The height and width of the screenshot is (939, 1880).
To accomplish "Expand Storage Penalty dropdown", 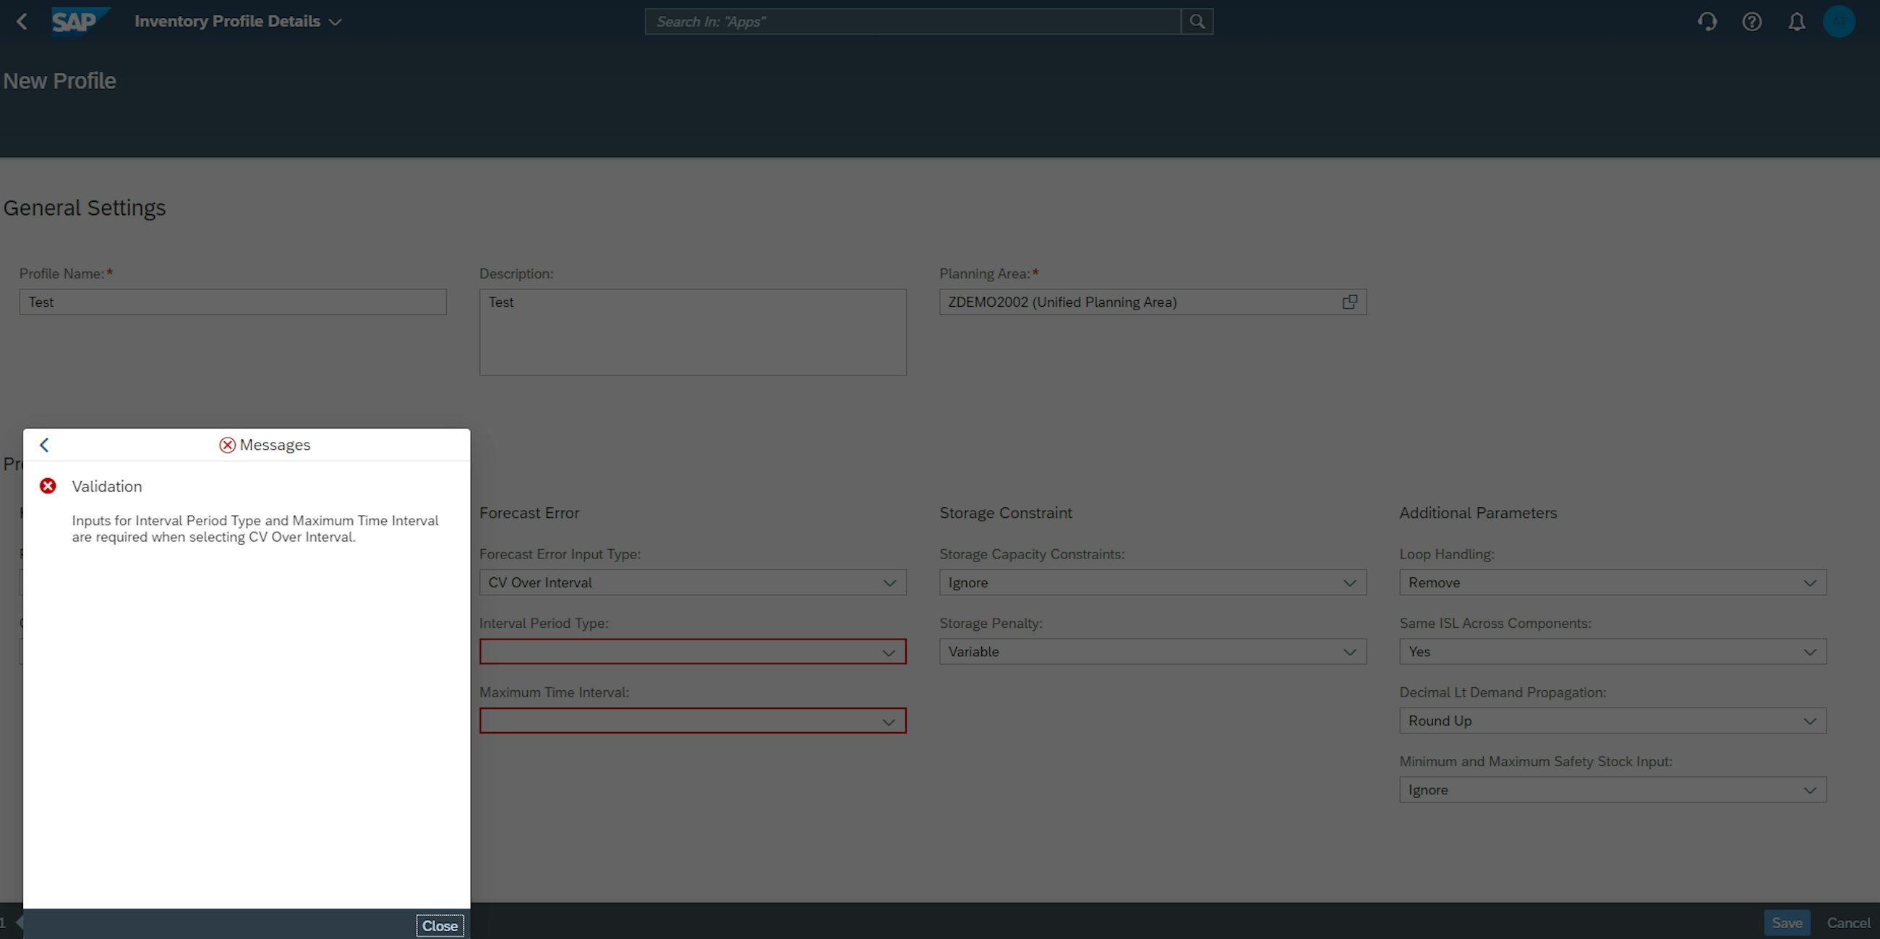I will point(1349,652).
